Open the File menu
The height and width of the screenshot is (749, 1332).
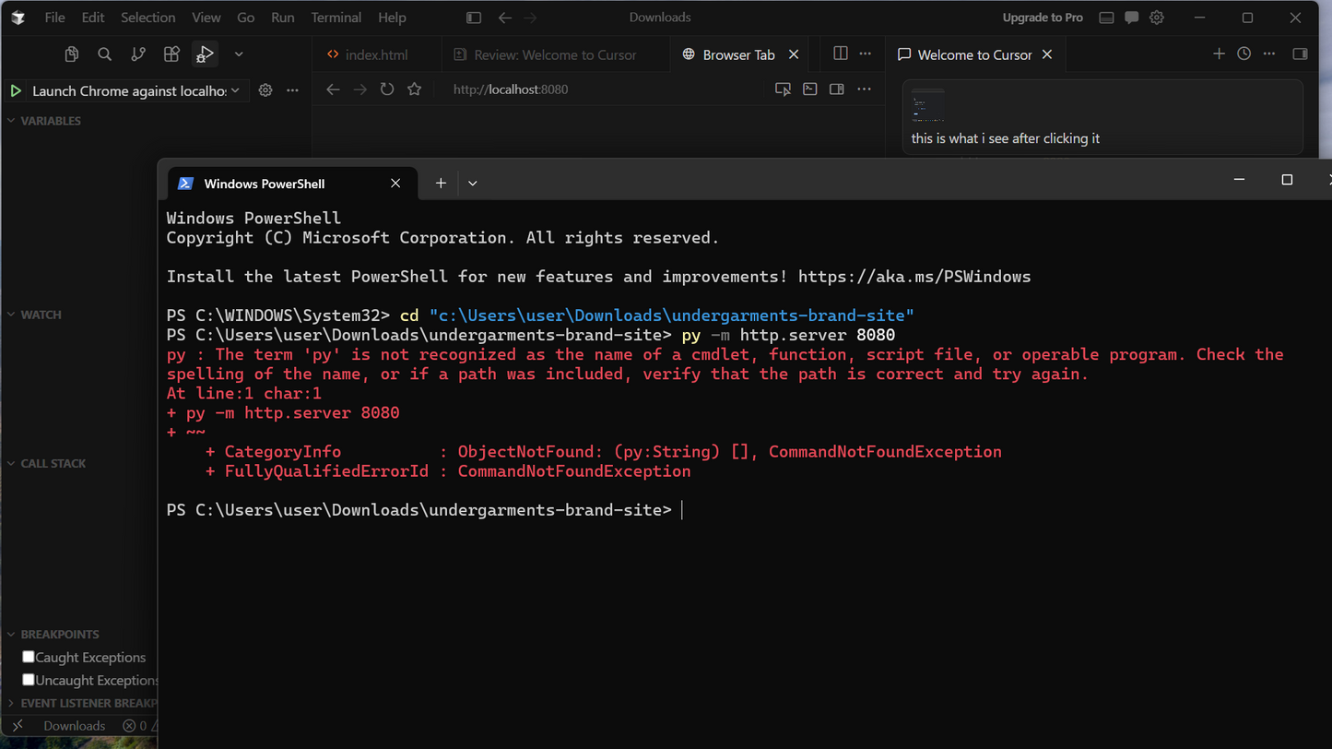(54, 18)
